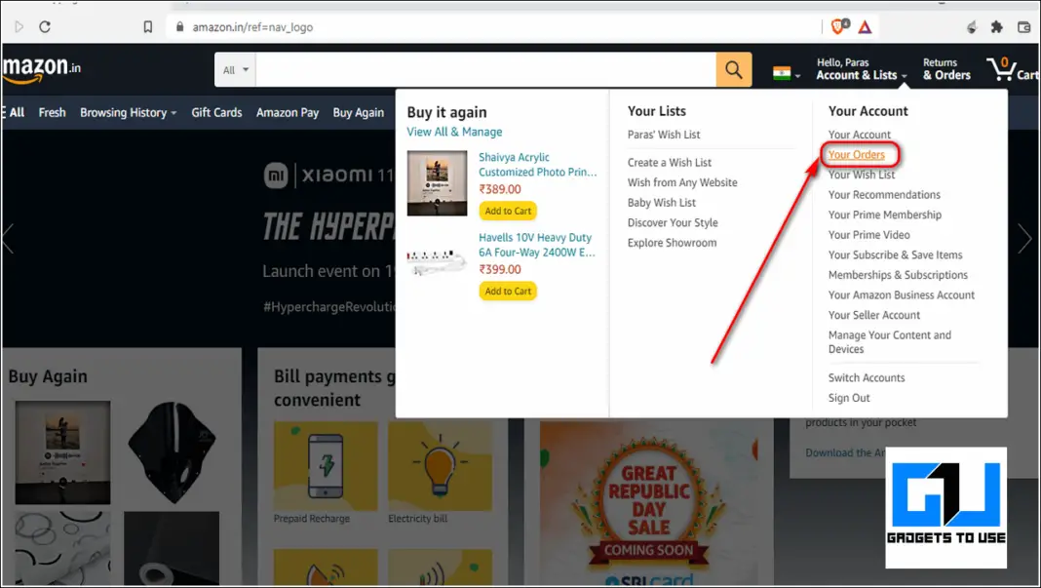Click Wish from Any Website
The height and width of the screenshot is (588, 1041).
point(682,182)
